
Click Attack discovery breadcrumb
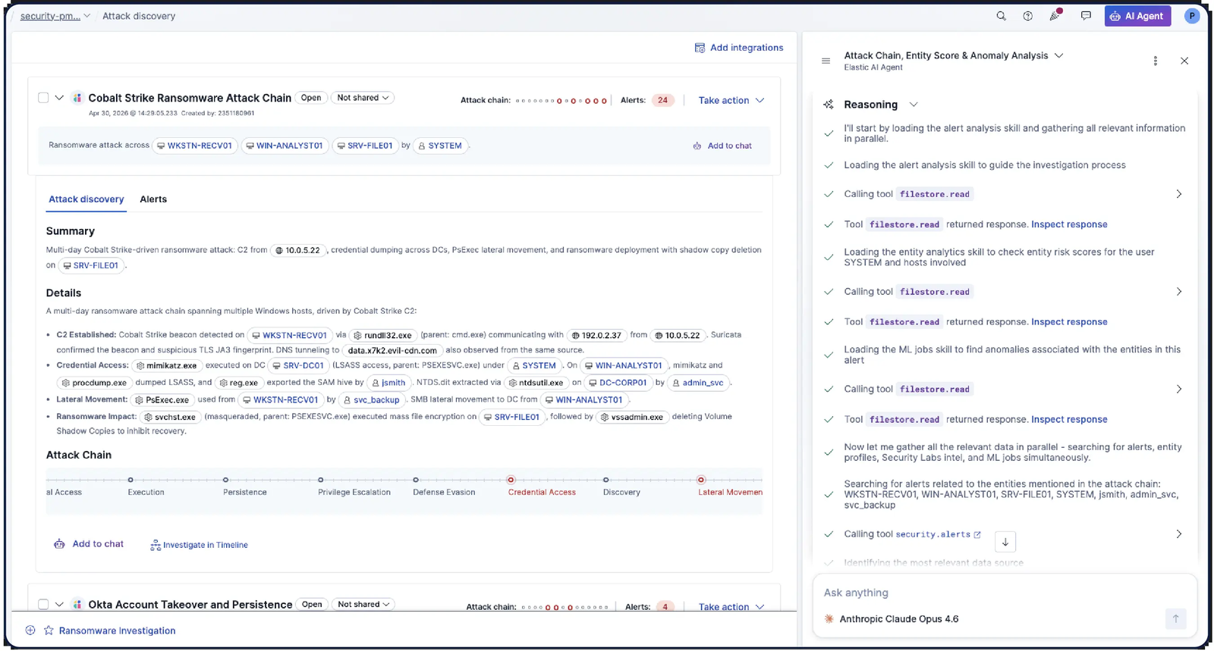pyautogui.click(x=139, y=16)
